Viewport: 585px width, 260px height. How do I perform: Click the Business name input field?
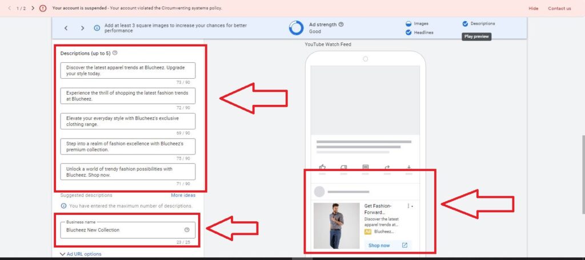tap(120, 230)
